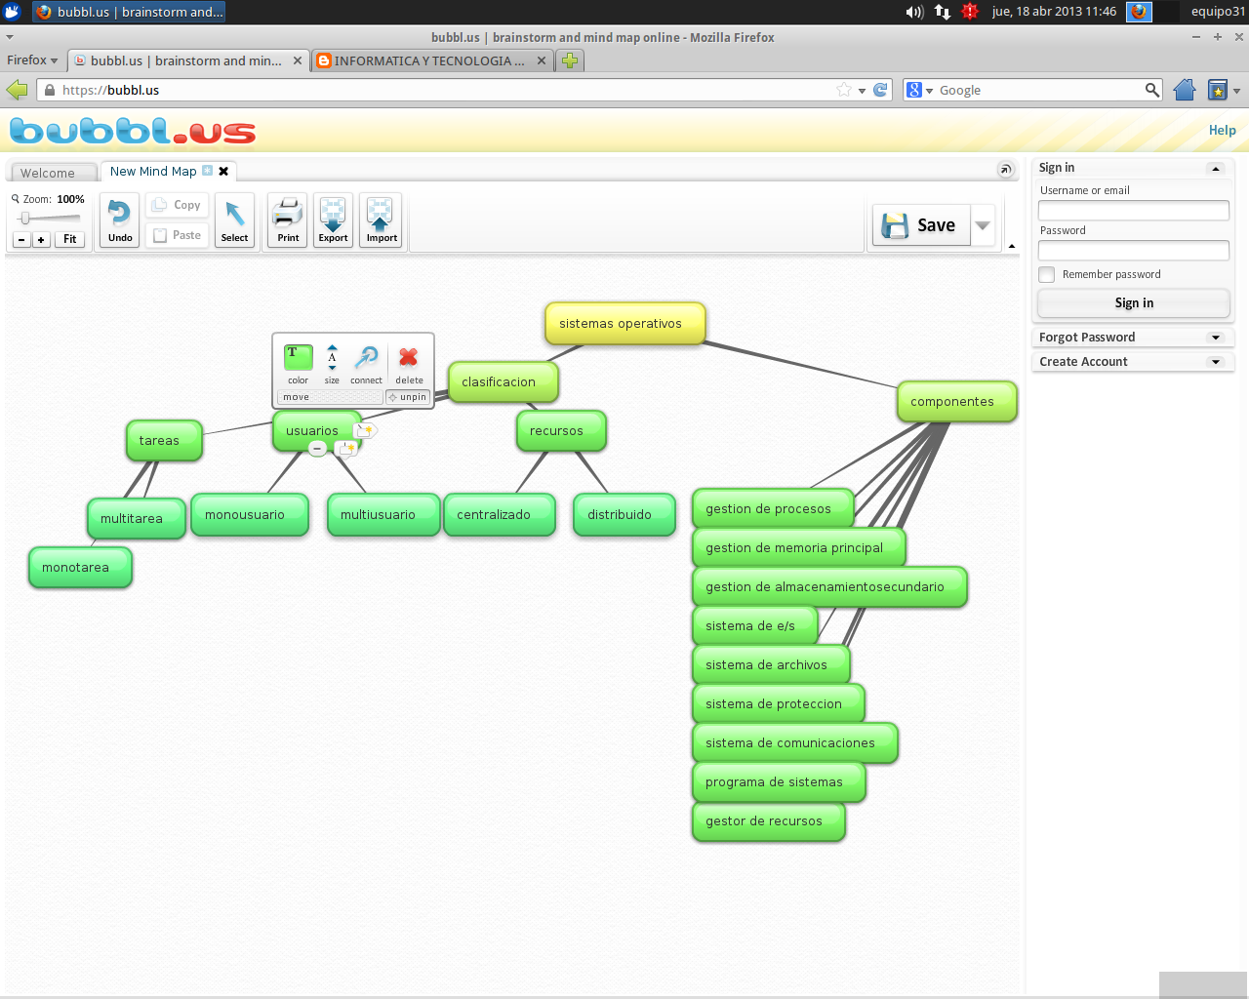Open the color picker for the usuarios bubble
The image size is (1249, 999).
click(x=298, y=357)
